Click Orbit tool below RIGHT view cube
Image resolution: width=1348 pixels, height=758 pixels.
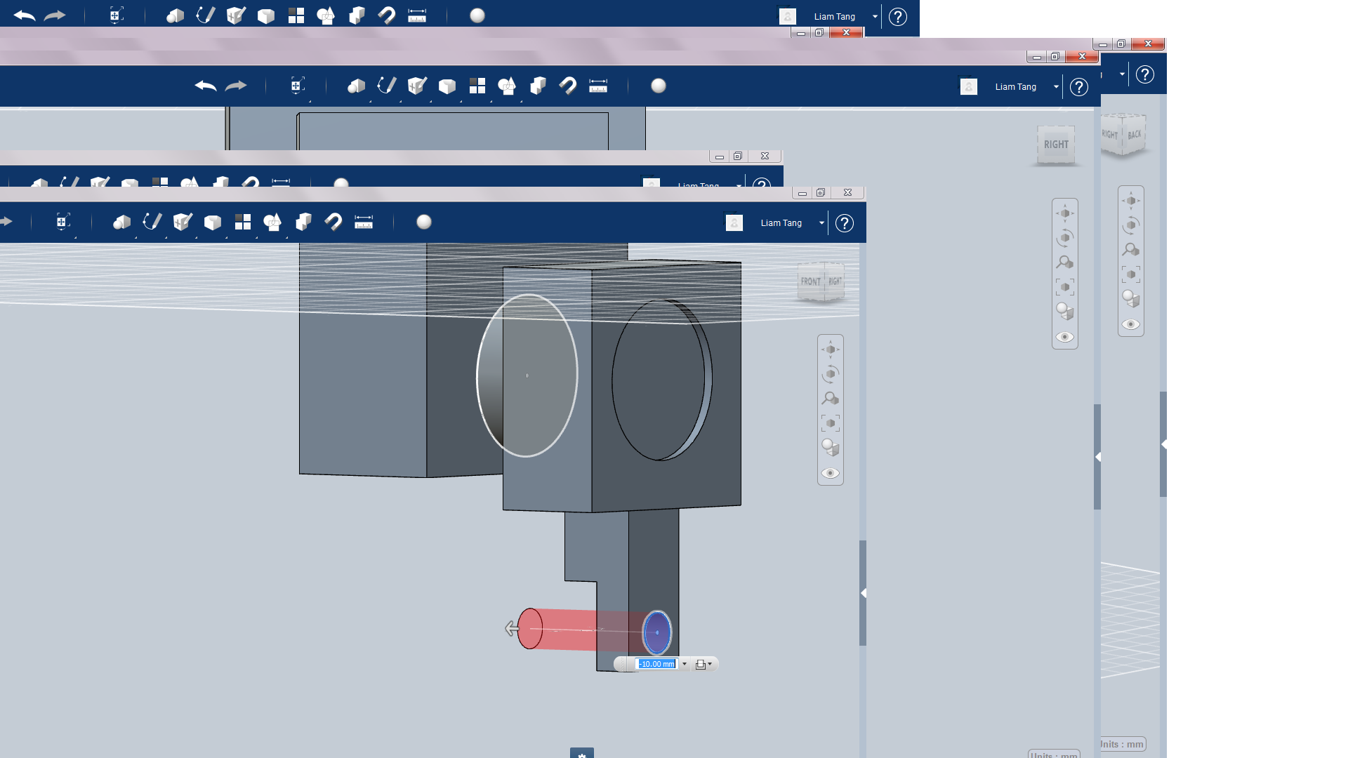tap(1065, 238)
